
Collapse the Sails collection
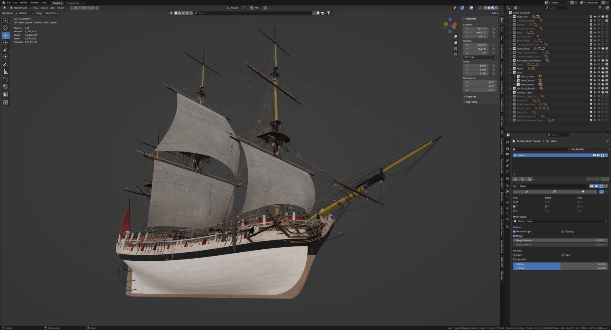point(511,73)
